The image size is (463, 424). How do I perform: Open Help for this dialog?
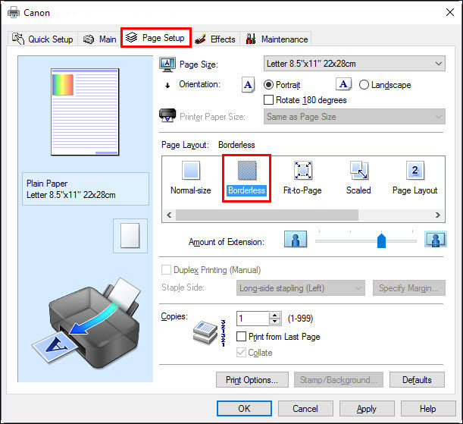coord(428,409)
